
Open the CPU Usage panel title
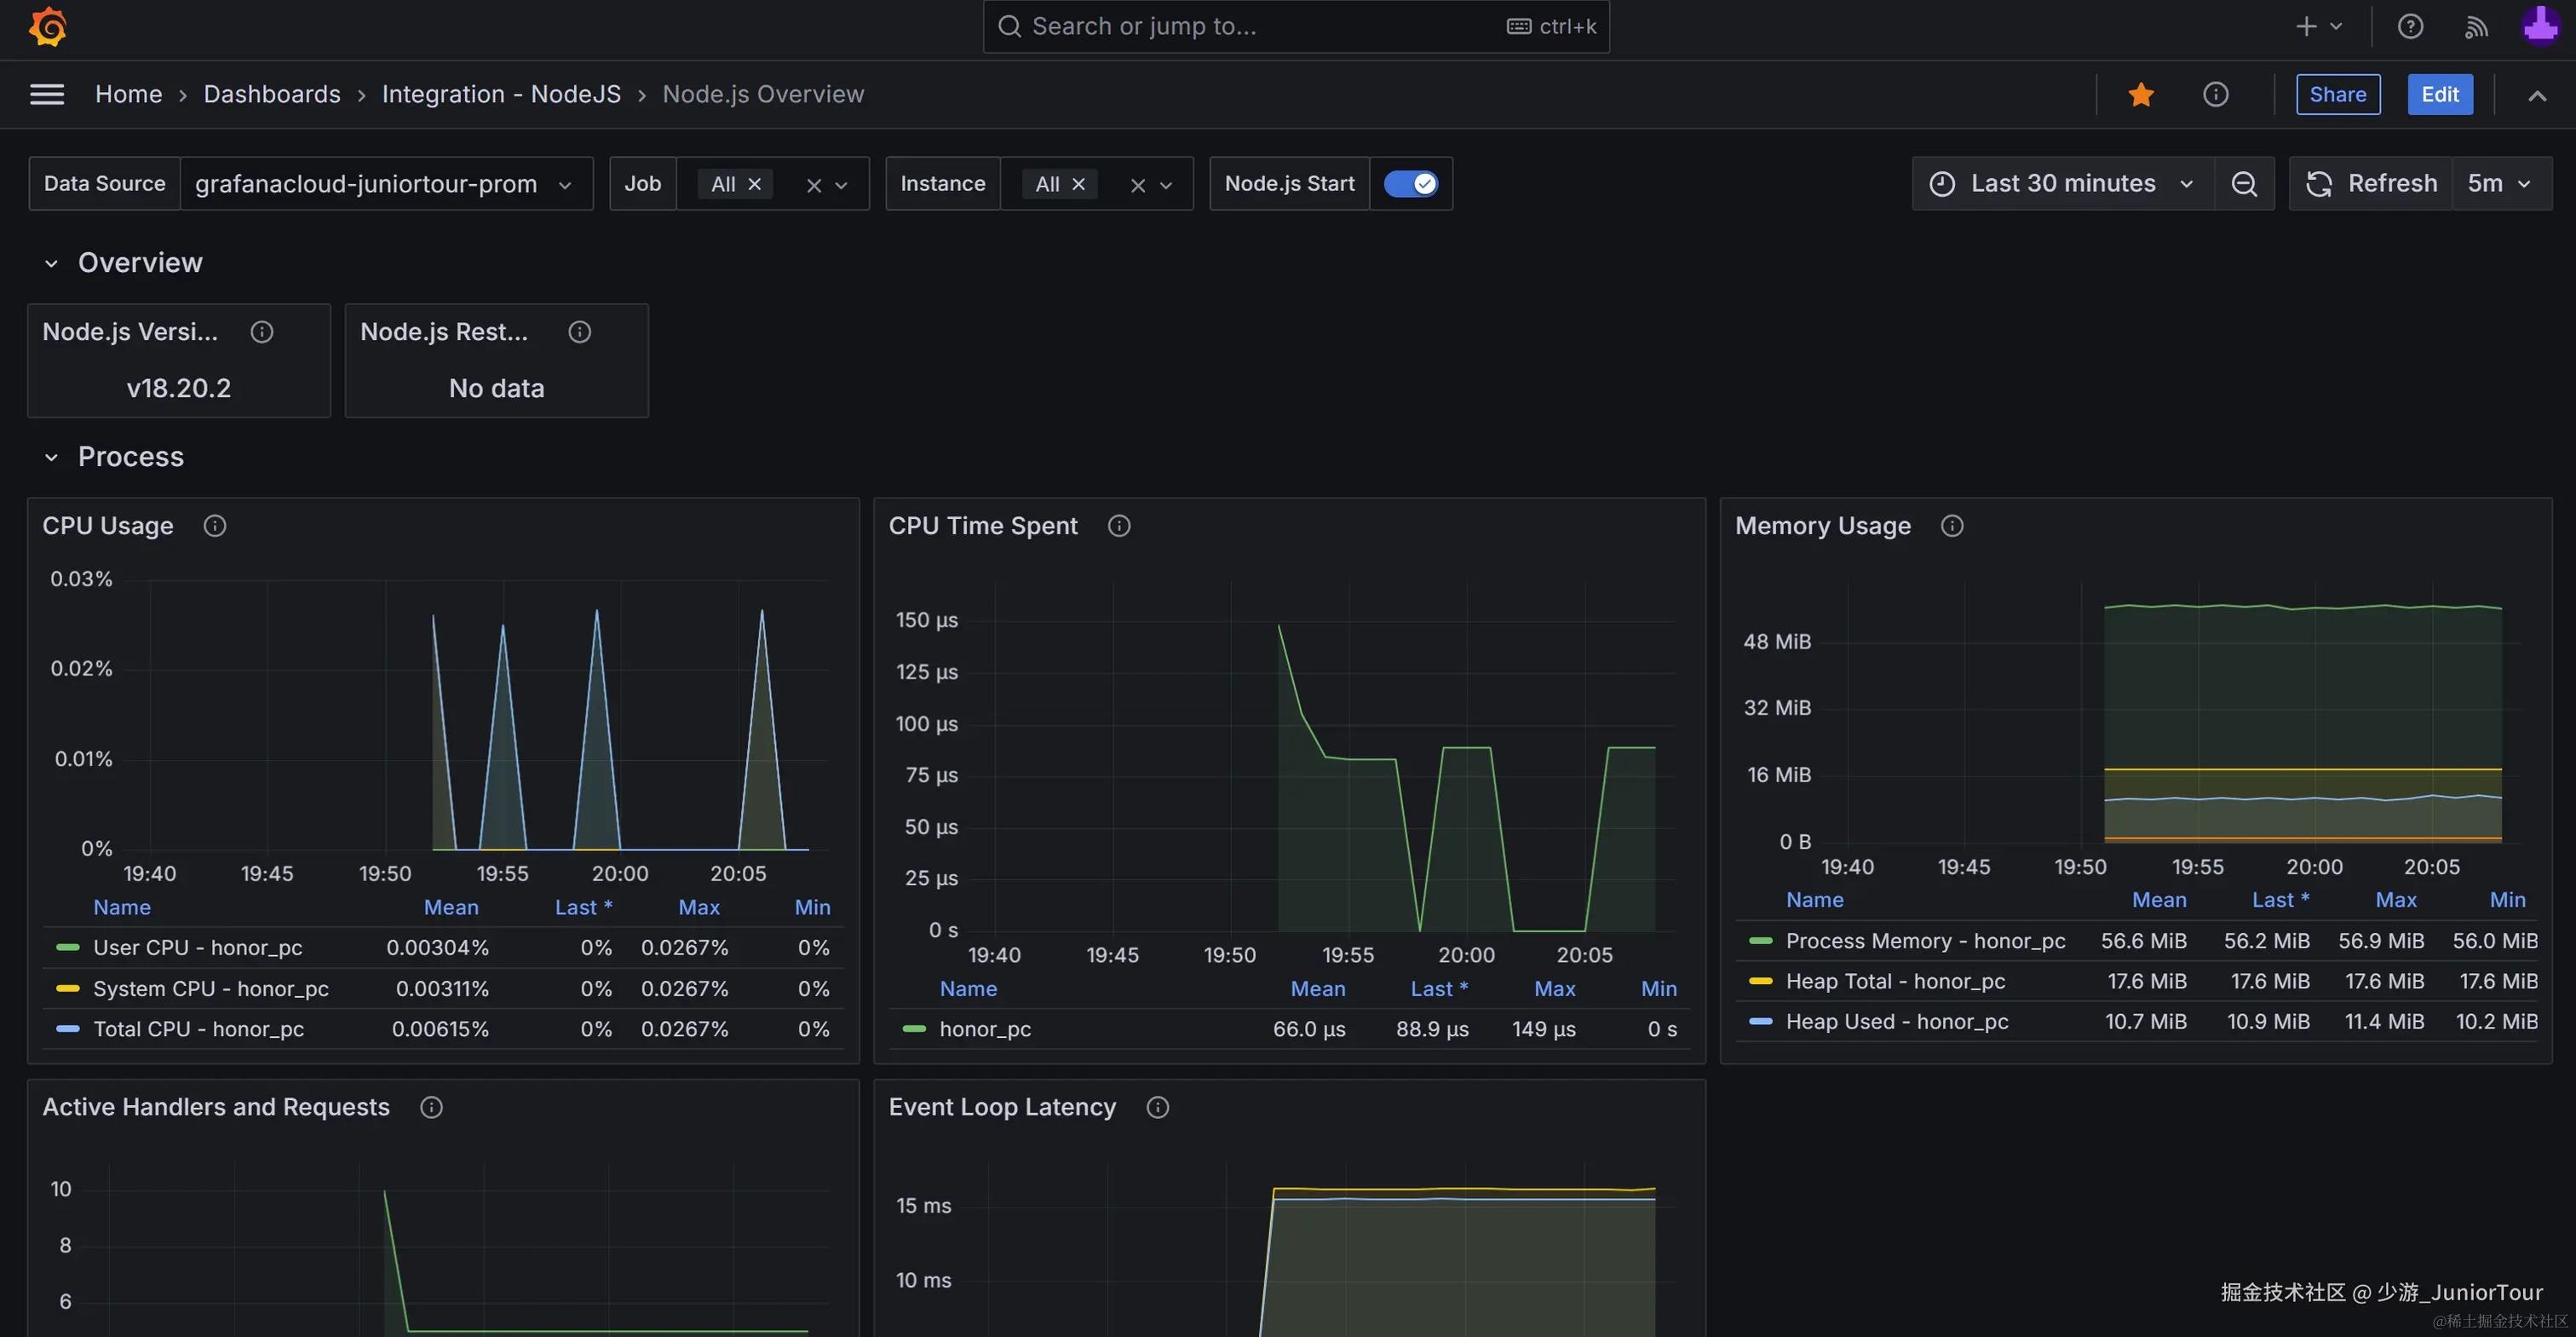pyautogui.click(x=108, y=526)
